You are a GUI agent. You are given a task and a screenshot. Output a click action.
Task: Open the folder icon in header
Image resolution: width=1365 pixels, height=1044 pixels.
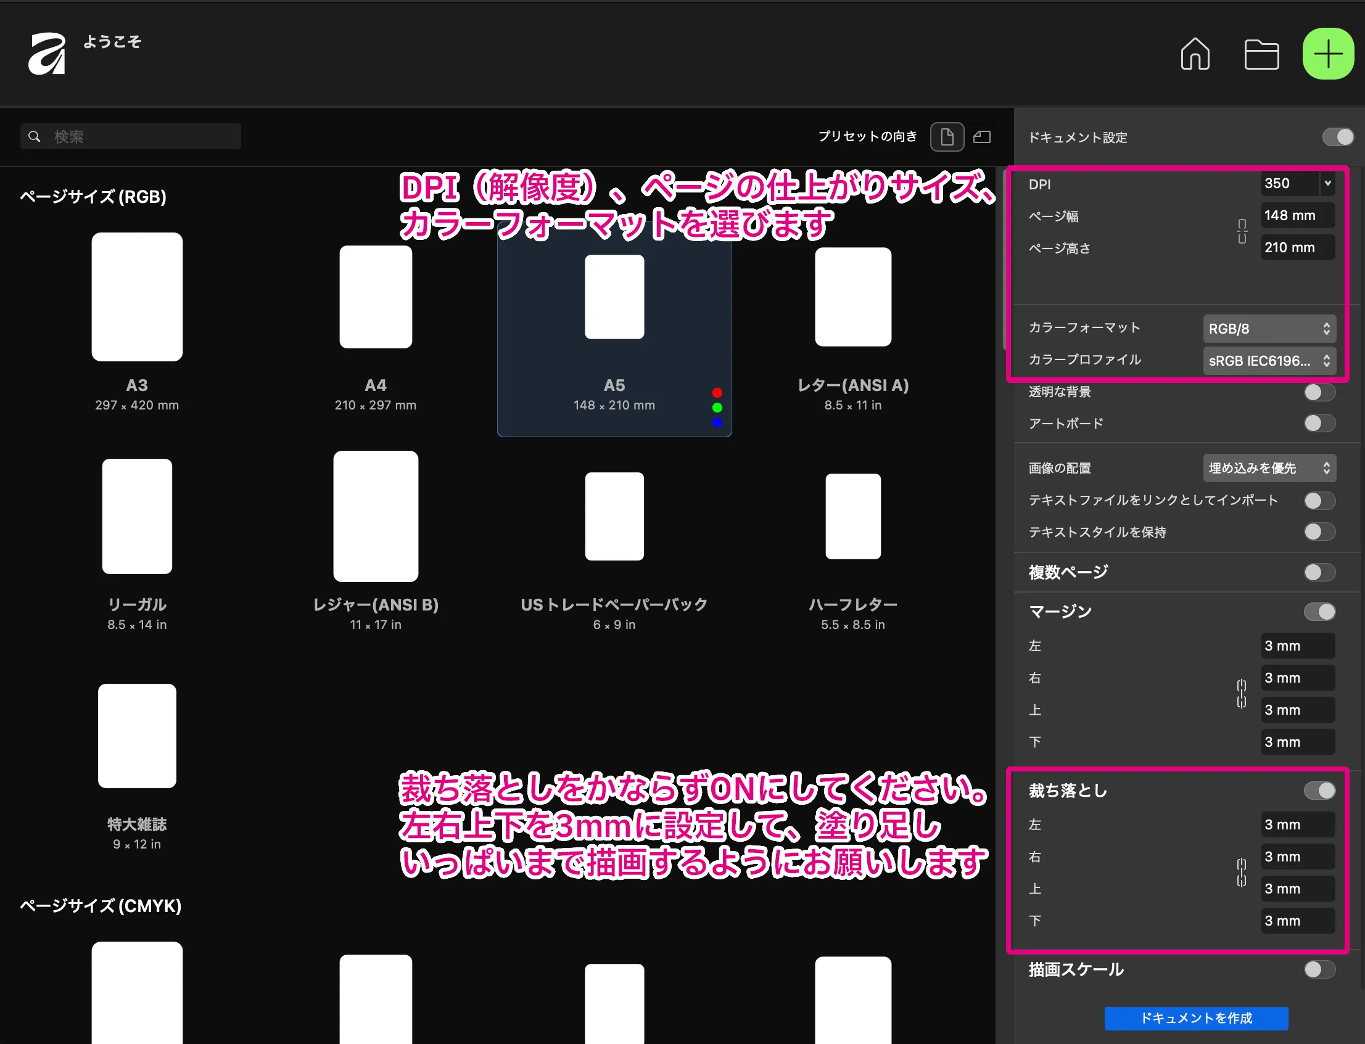tap(1261, 54)
